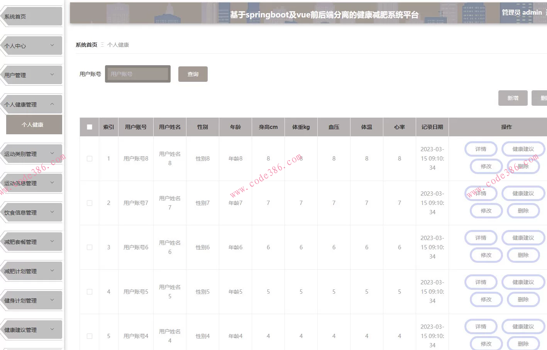Screen dimensions: 547x350
Task: Click the platform title in the banner
Action: [x=324, y=15]
